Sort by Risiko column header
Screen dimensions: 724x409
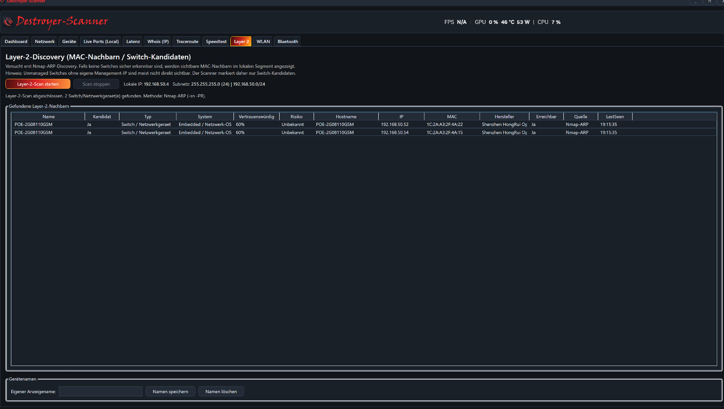[x=296, y=116]
